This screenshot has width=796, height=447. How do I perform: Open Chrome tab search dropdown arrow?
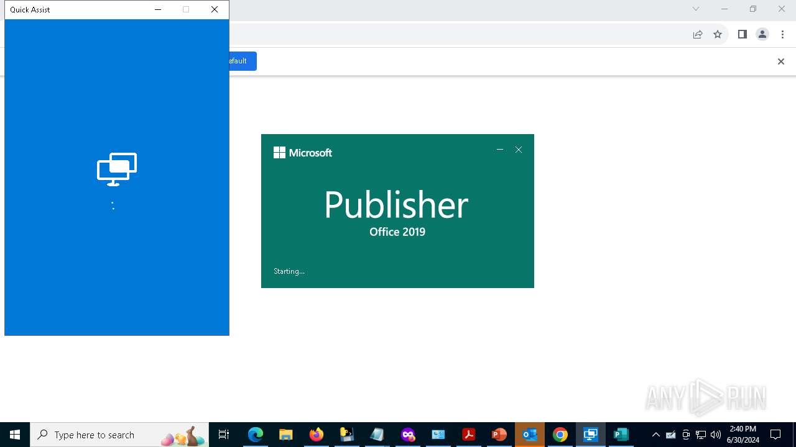696,9
